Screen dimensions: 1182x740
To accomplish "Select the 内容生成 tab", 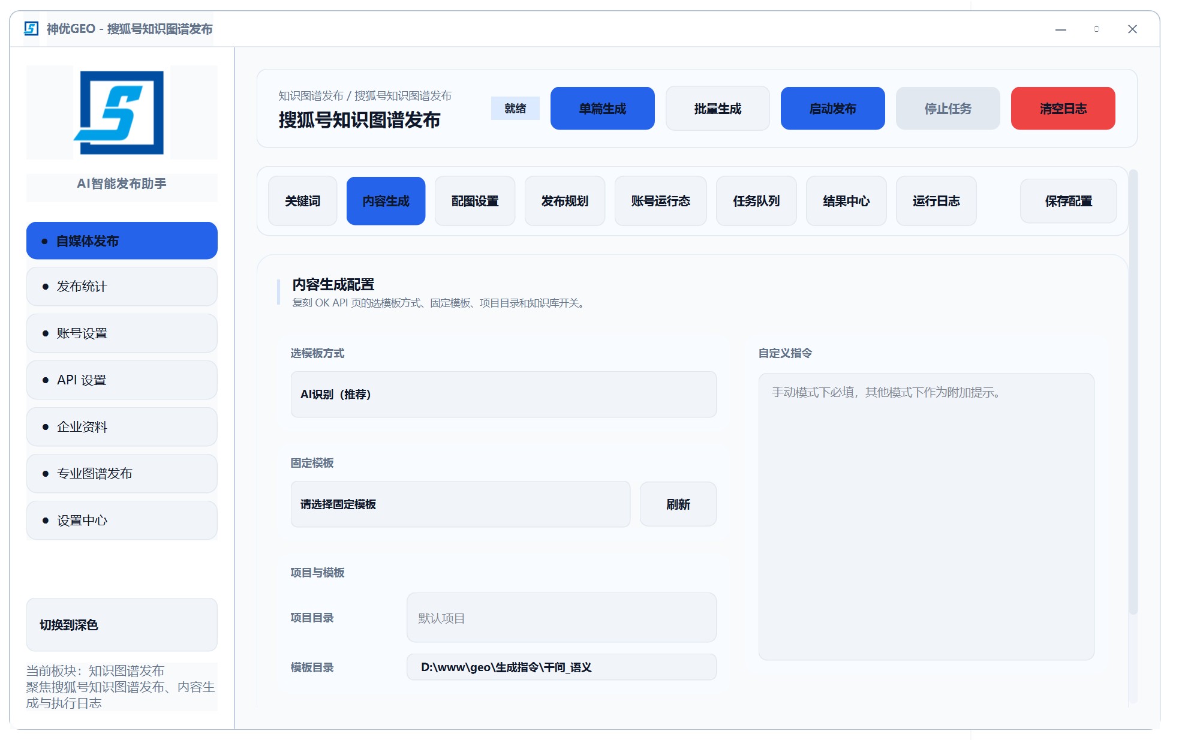I will (386, 201).
